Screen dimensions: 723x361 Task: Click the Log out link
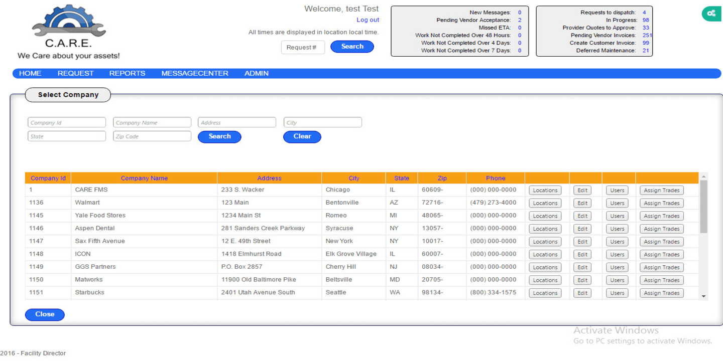368,20
